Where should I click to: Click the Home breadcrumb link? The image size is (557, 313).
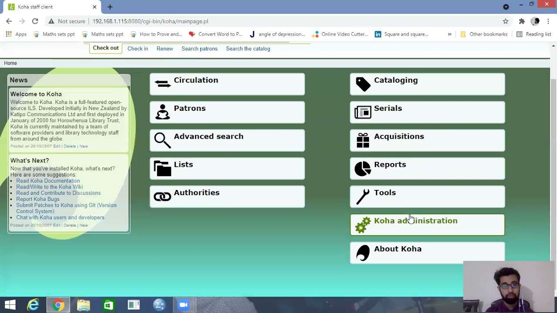coord(10,63)
